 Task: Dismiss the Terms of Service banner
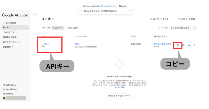point(122,6)
